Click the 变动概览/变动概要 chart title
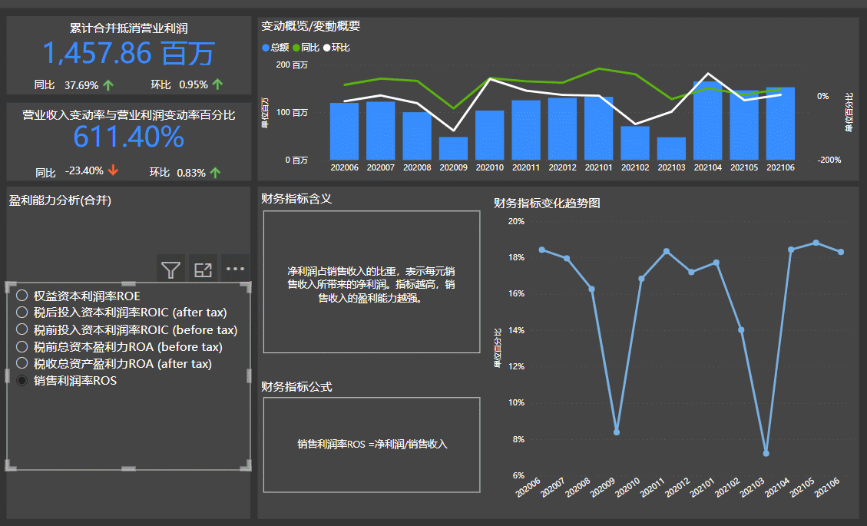This screenshot has height=526, width=867. click(311, 26)
